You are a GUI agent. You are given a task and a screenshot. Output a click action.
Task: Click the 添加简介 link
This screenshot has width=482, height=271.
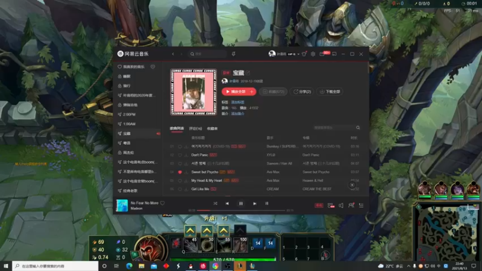pos(237,114)
